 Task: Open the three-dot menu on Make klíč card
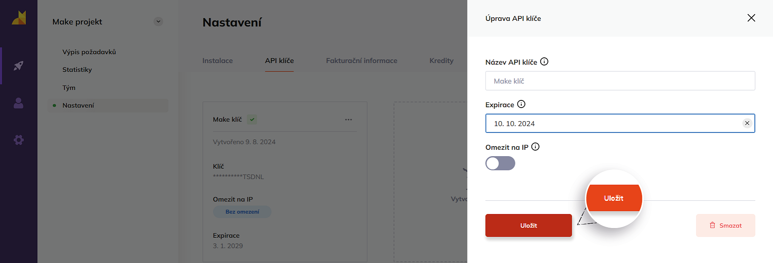[x=348, y=120]
